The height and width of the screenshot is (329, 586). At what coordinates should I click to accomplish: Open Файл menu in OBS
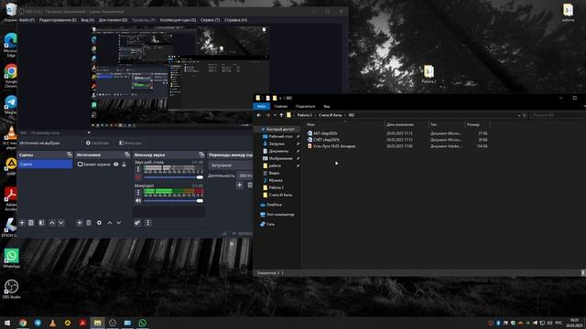27,20
